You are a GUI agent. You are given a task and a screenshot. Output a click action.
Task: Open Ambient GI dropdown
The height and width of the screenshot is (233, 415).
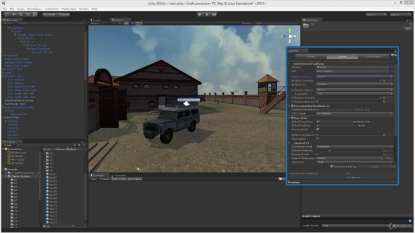pyautogui.click(x=355, y=84)
